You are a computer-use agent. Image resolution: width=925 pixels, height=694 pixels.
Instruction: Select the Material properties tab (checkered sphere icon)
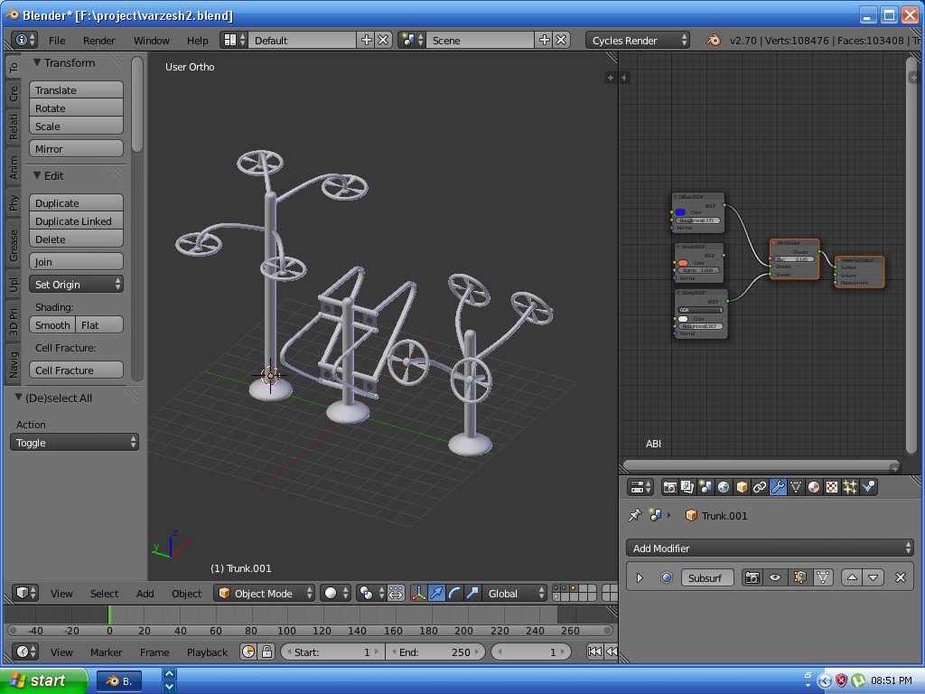click(x=813, y=487)
